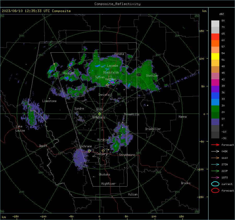The width and height of the screenshot is (235, 220).
Task: Select the pink 42-45 dBZ swatch
Action: point(215,76)
